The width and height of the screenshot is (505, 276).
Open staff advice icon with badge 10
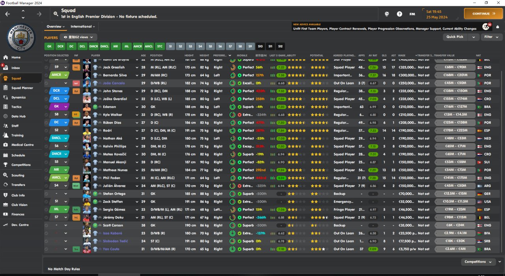click(486, 26)
